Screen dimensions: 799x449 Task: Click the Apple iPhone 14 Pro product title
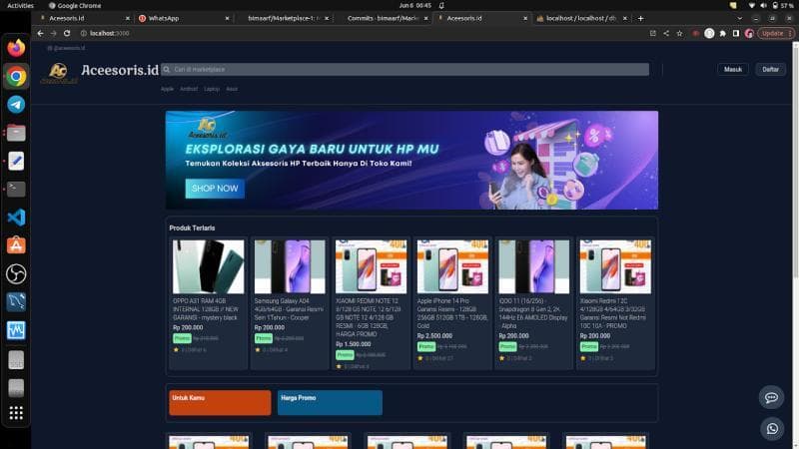(452, 313)
